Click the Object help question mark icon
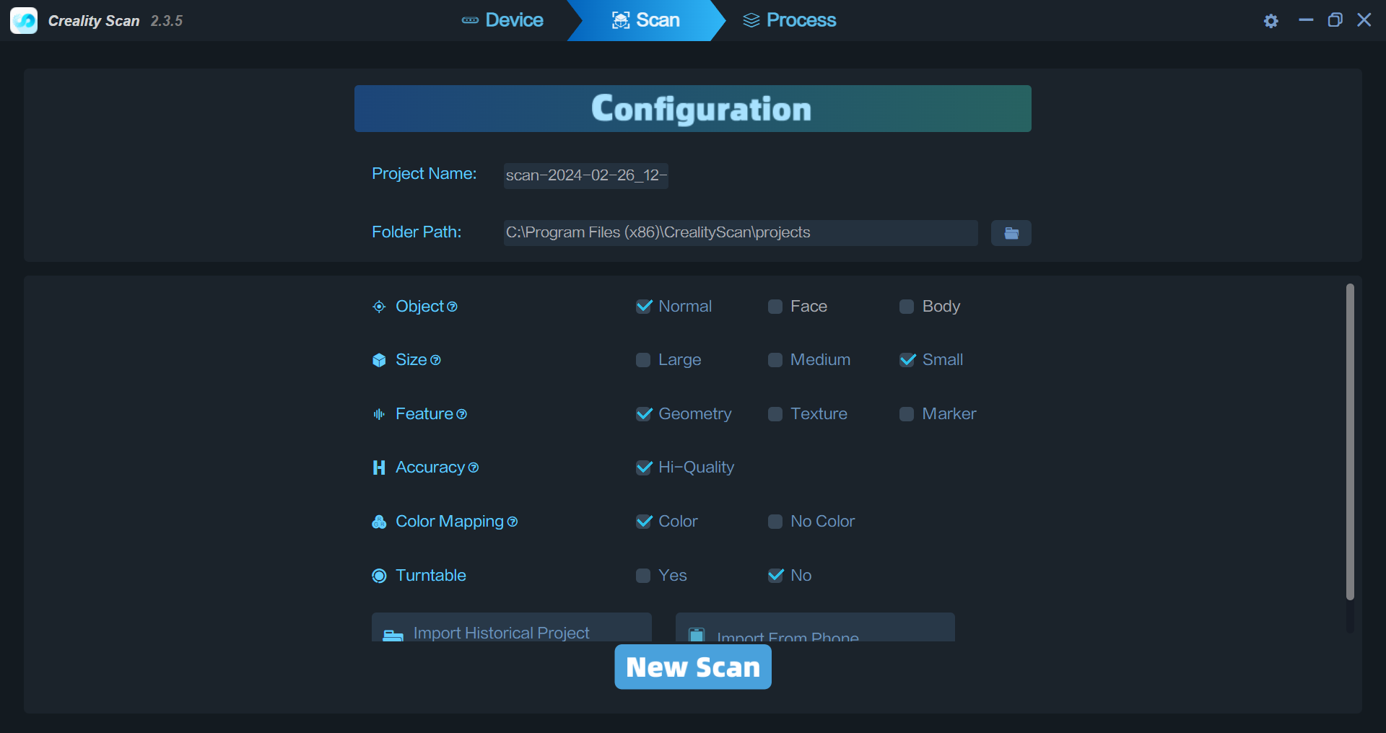This screenshot has width=1386, height=733. 453,307
